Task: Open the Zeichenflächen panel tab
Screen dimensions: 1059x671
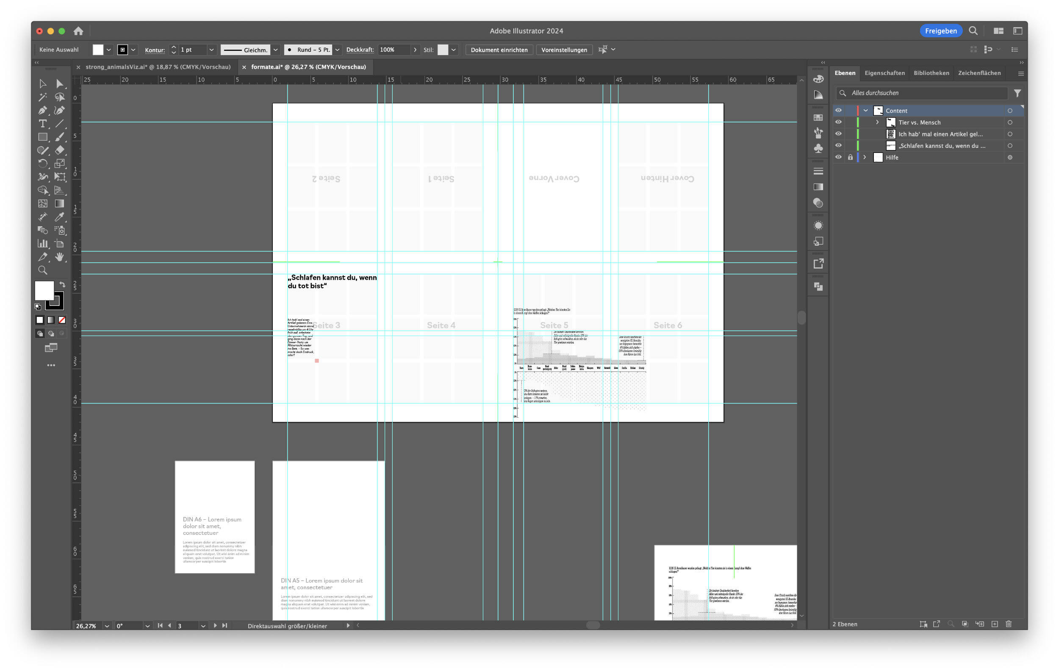Action: [979, 73]
